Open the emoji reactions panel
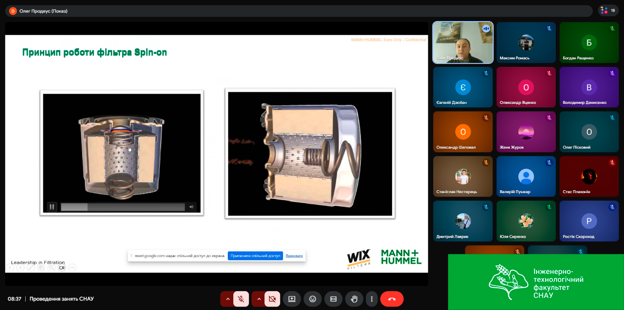Screen dimensions: 624x310 pos(312,299)
